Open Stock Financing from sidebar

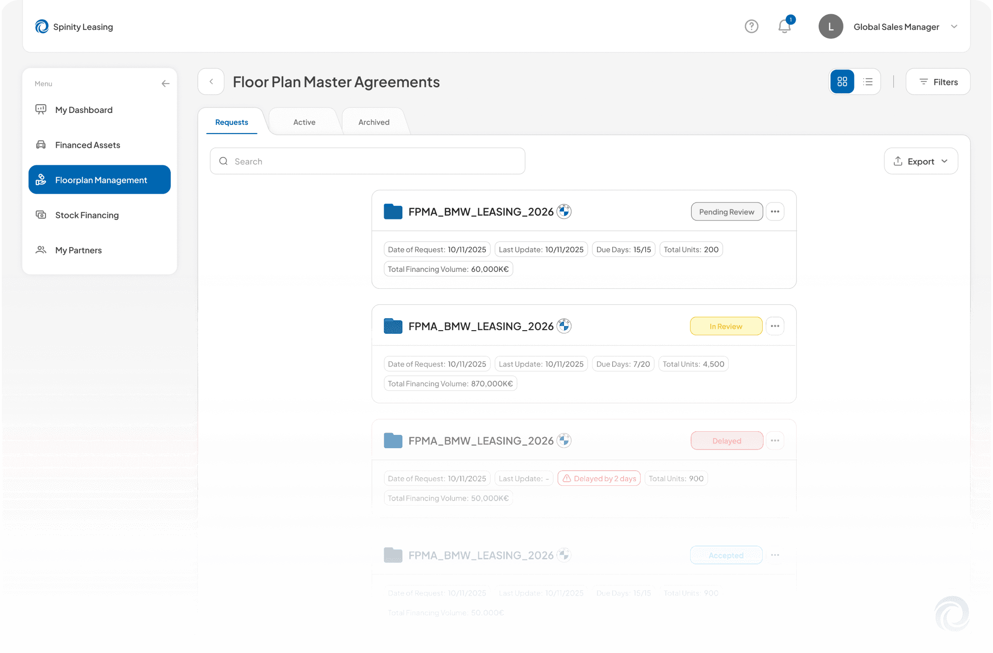[87, 215]
